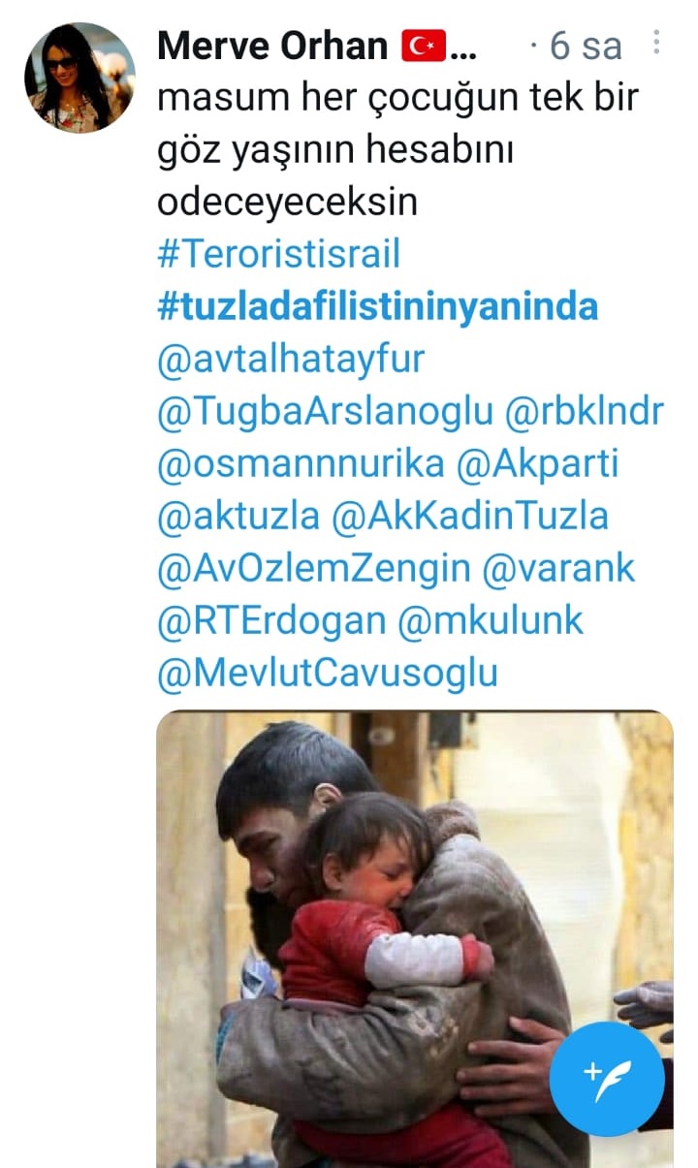The height and width of the screenshot is (1168, 698).
Task: Open the tweet's three-dot overflow menu
Action: pos(656,43)
